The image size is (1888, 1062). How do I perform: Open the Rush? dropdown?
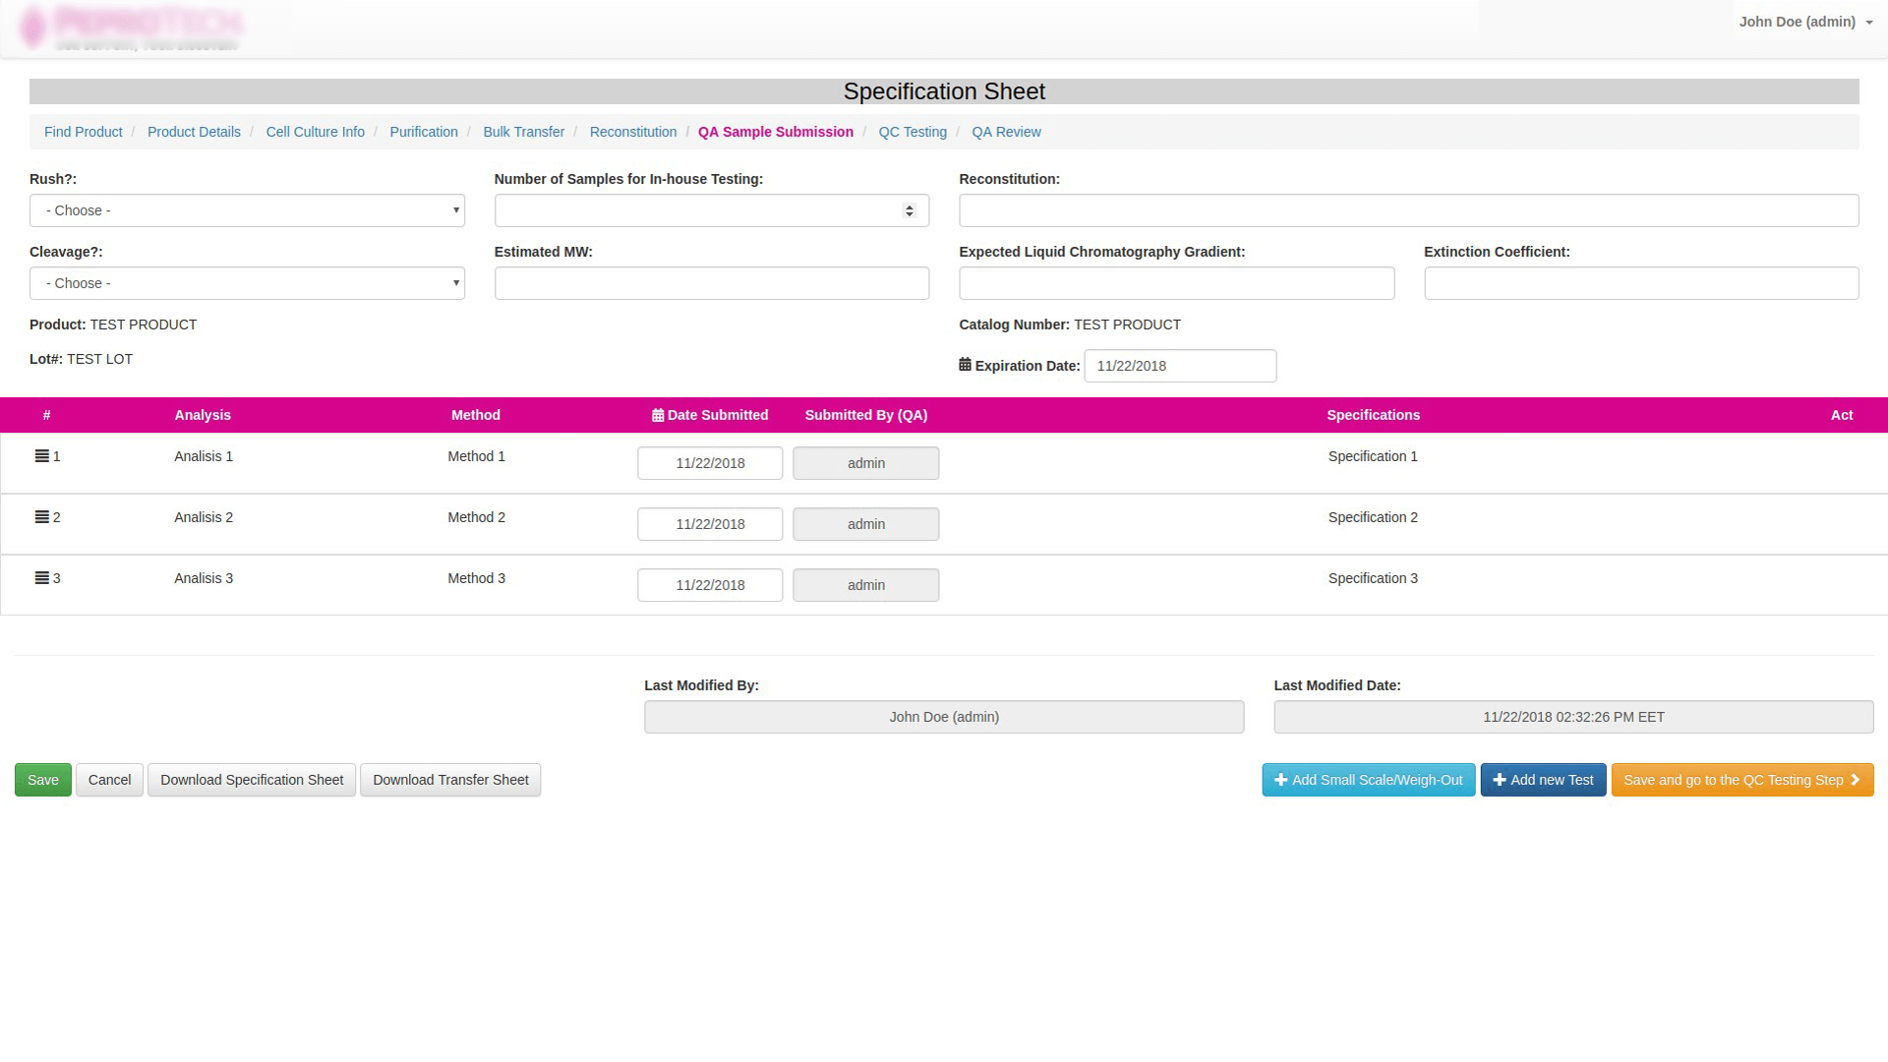tap(247, 210)
